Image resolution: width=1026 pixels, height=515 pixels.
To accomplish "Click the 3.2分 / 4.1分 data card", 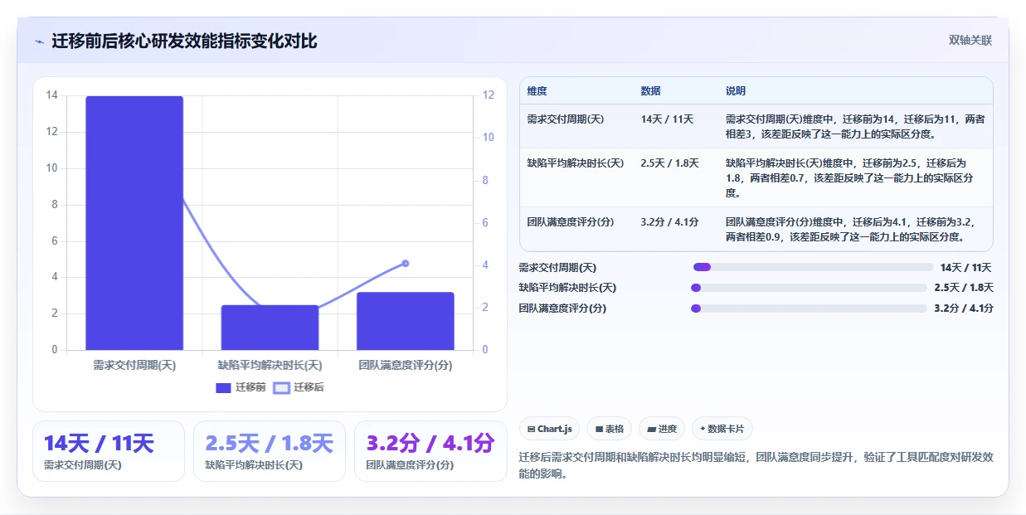I will pos(430,451).
